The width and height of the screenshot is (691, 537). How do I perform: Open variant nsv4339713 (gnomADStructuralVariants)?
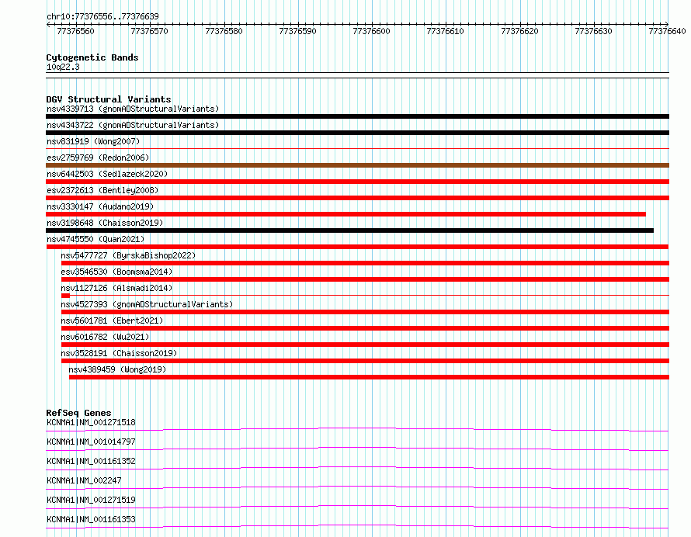tap(133, 109)
